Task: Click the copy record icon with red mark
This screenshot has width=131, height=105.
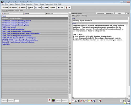Action: pos(84,101)
